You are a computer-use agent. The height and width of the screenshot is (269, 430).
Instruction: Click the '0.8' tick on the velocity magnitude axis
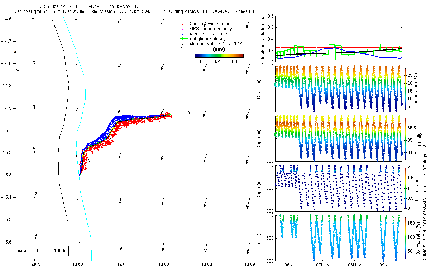coord(271,16)
